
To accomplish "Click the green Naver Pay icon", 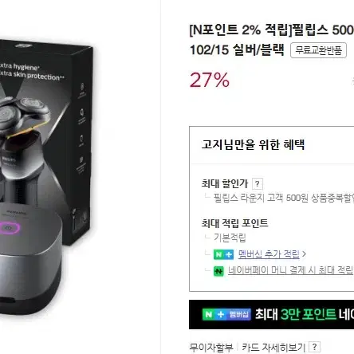I will tap(218, 271).
